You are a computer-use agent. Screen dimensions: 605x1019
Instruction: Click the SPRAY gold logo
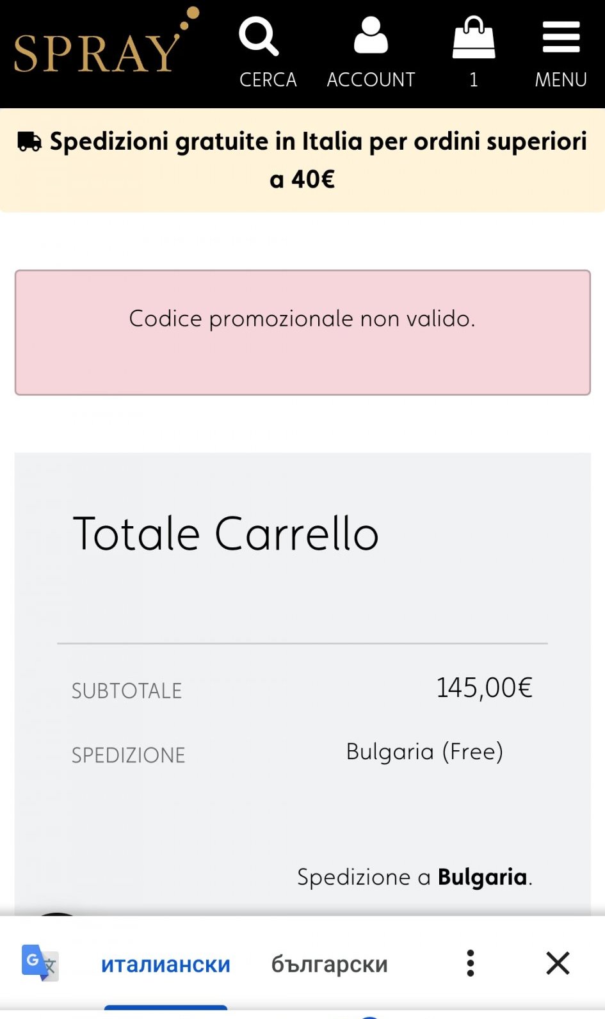(x=102, y=46)
